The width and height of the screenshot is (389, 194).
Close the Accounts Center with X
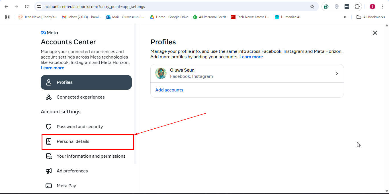point(375,33)
